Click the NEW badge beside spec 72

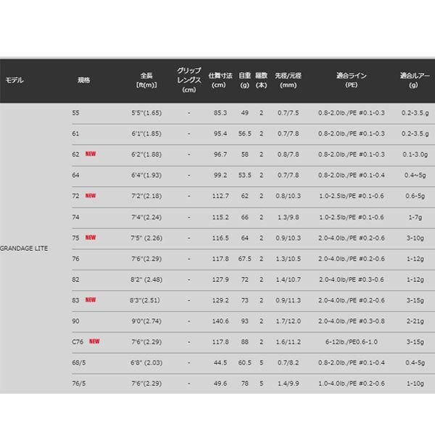(x=91, y=196)
